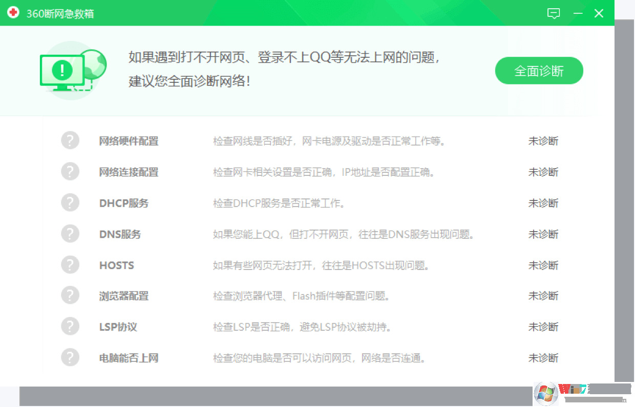
Task: Click the question mark icon beside DNS服务
Action: (70, 234)
